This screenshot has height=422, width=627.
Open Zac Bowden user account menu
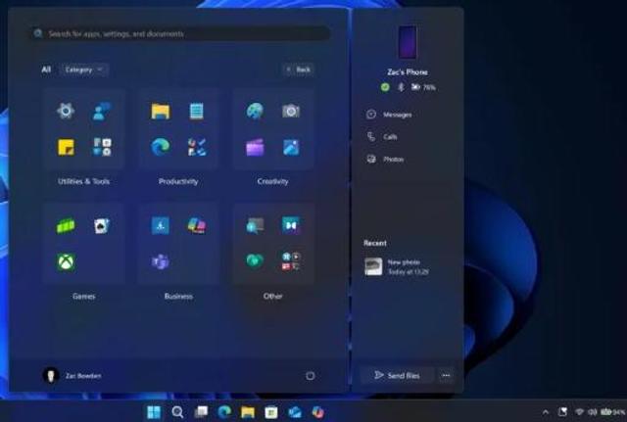(x=72, y=376)
